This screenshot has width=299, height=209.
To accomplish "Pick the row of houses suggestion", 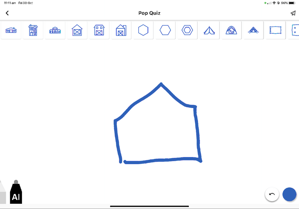I will pos(55,30).
